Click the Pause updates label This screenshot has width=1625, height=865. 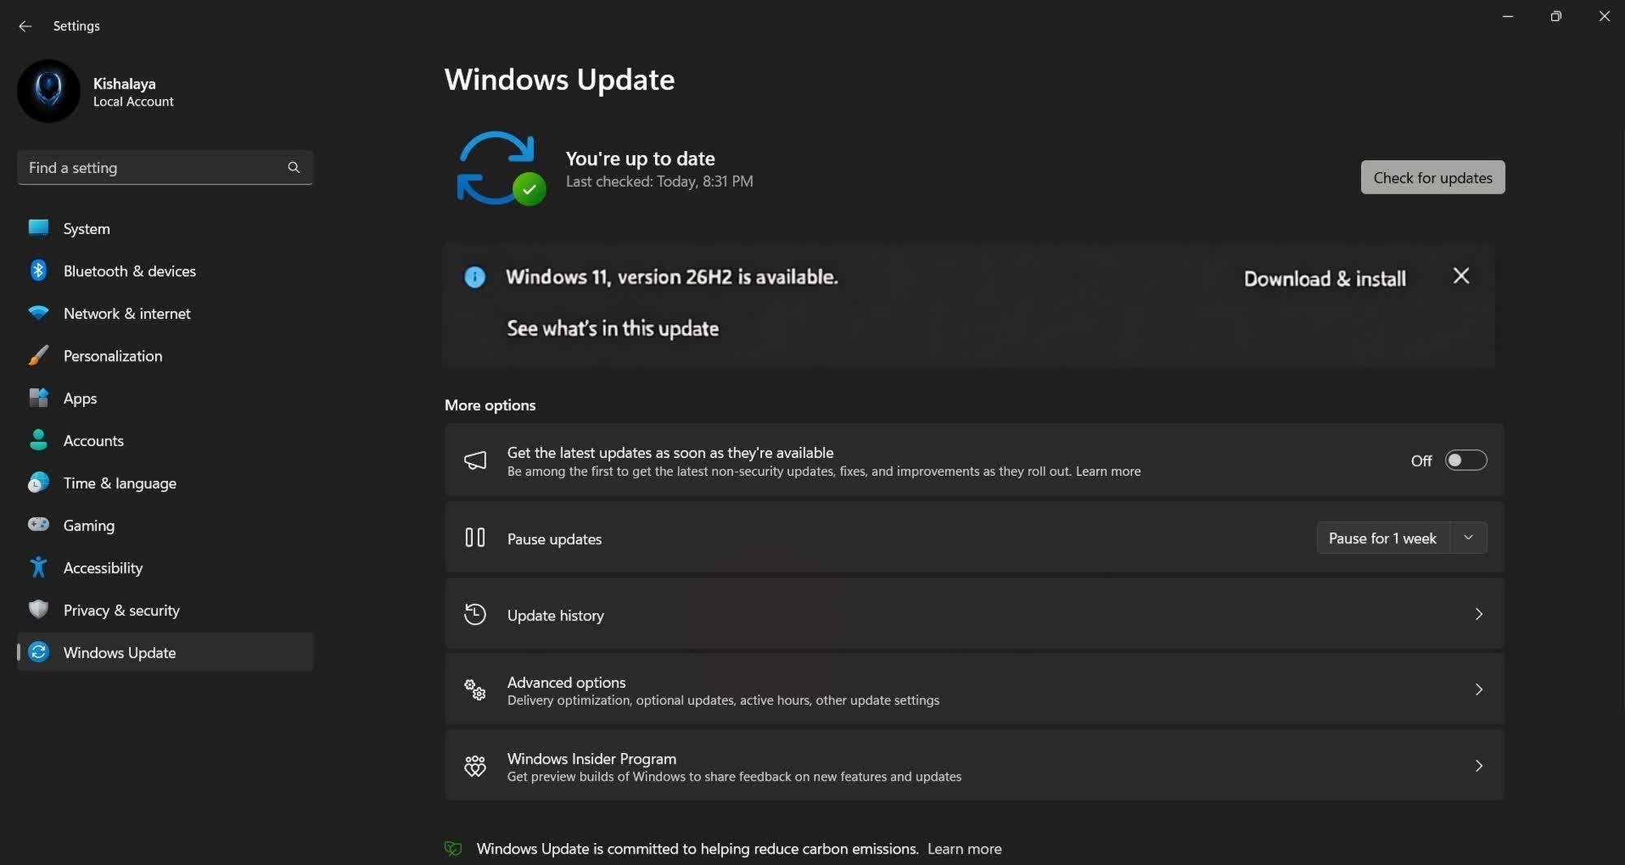(554, 539)
